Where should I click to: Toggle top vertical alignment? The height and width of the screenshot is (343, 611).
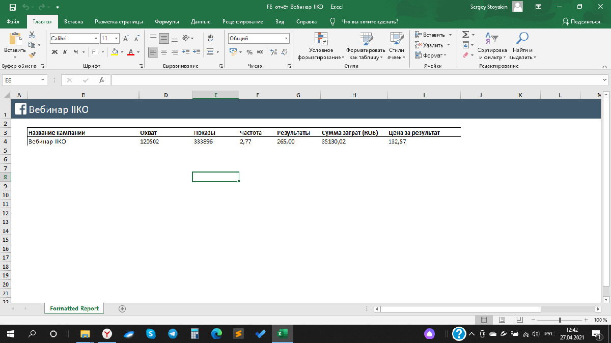click(153, 39)
